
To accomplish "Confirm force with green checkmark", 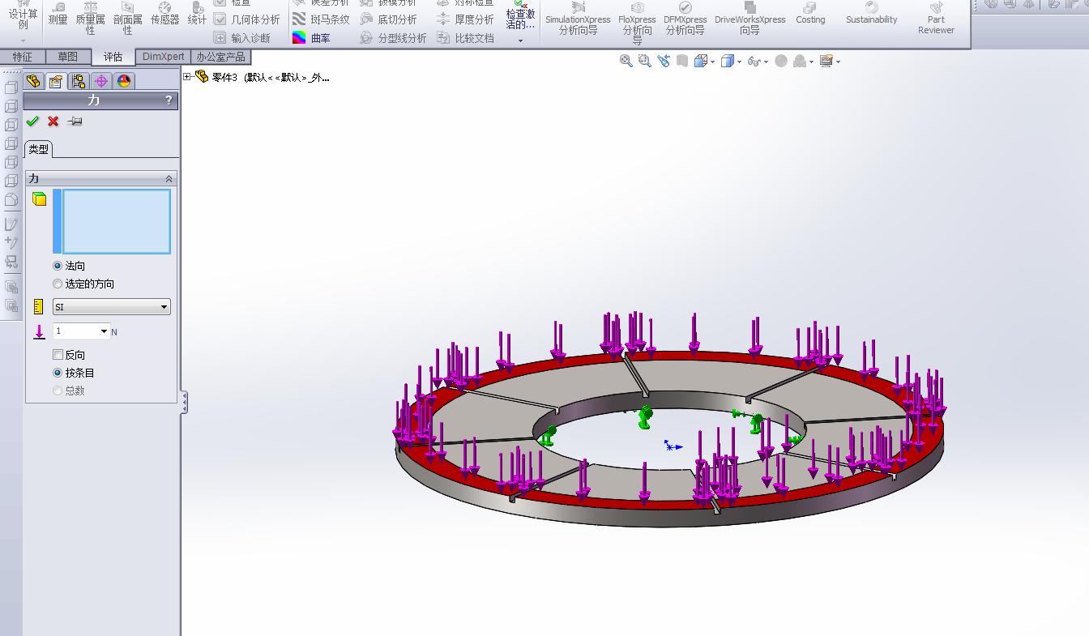I will 32,121.
